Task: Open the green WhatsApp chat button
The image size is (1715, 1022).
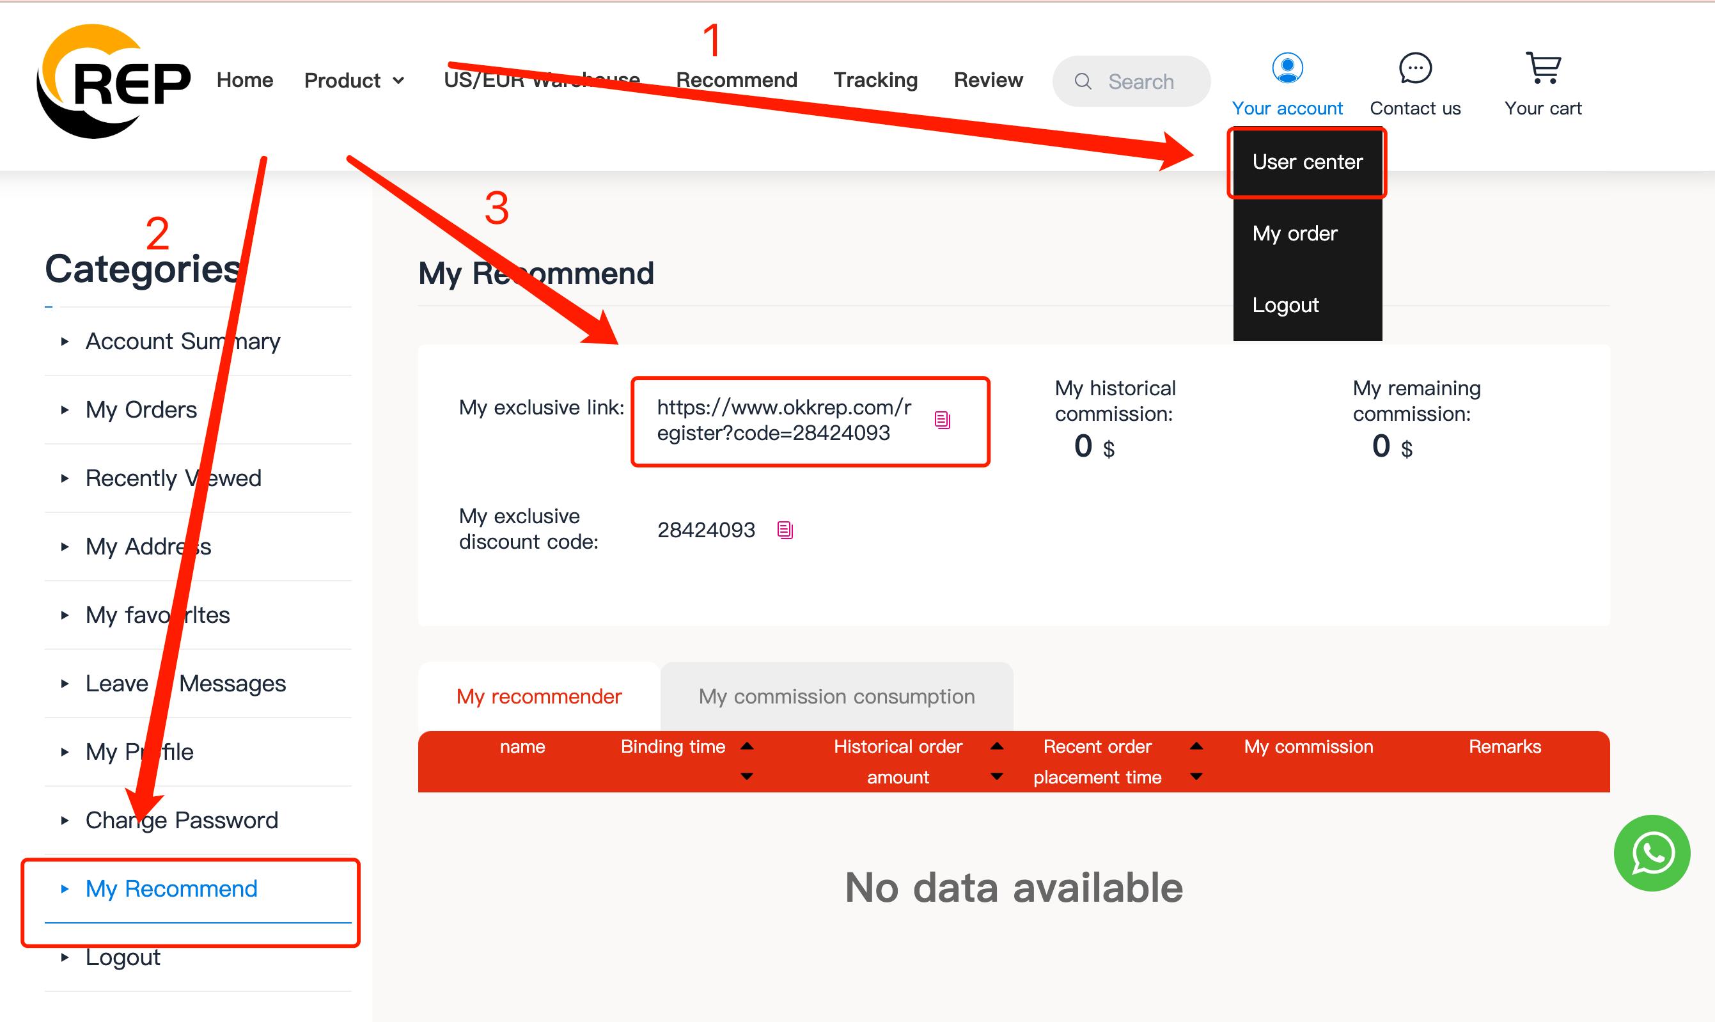Action: pos(1652,853)
